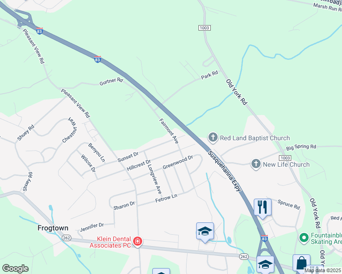342x274 pixels.
Task: Click the Klein Dental Associates medical pin
Action: point(138,242)
